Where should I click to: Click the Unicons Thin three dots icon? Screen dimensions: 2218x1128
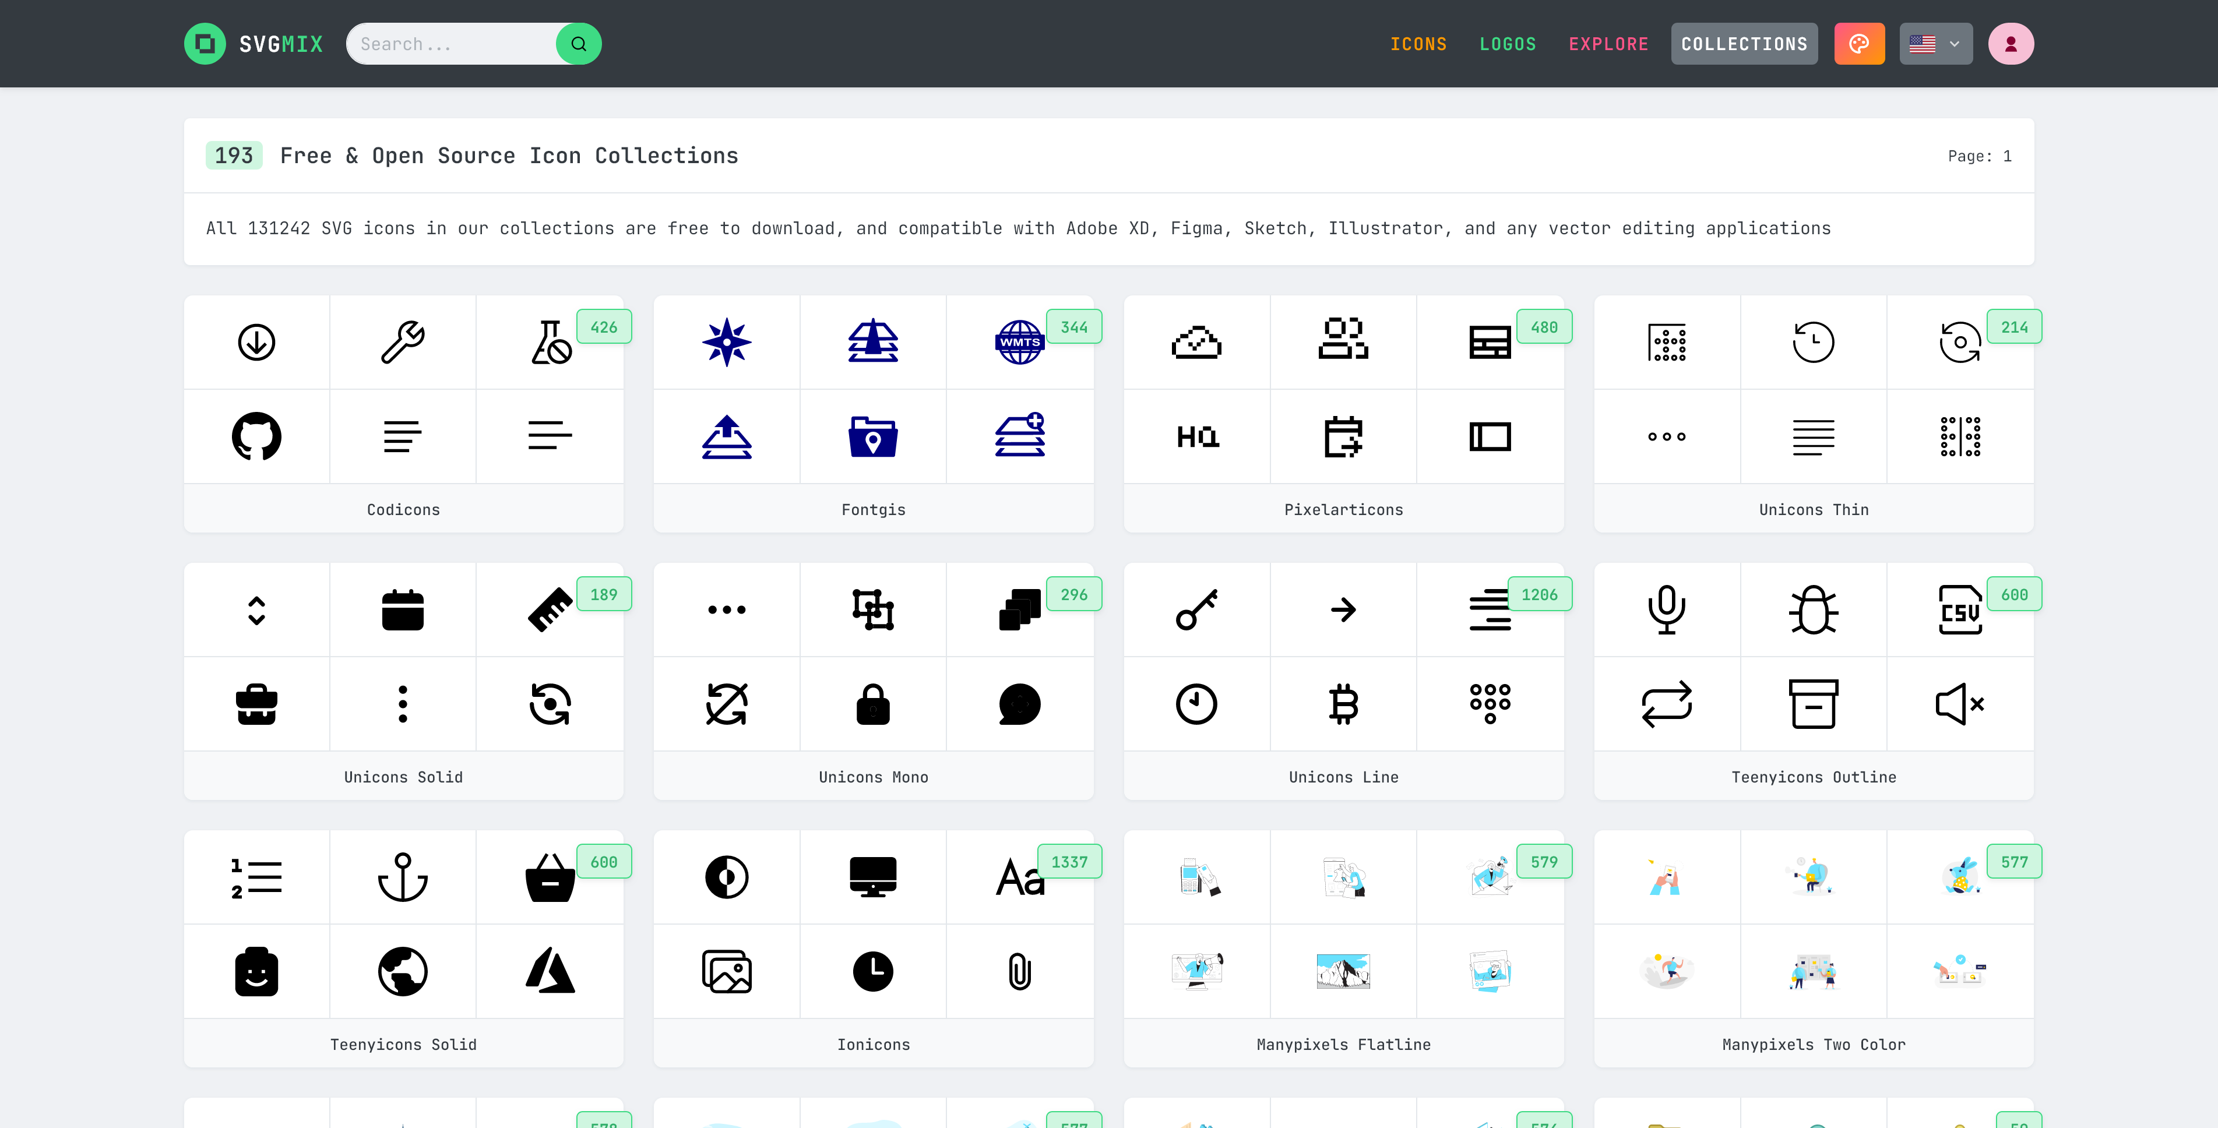pos(1667,436)
